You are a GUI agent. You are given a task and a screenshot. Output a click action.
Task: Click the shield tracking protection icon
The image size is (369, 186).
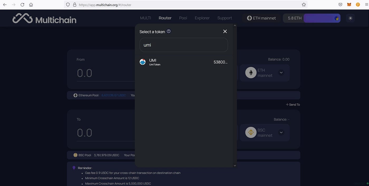tap(68, 5)
